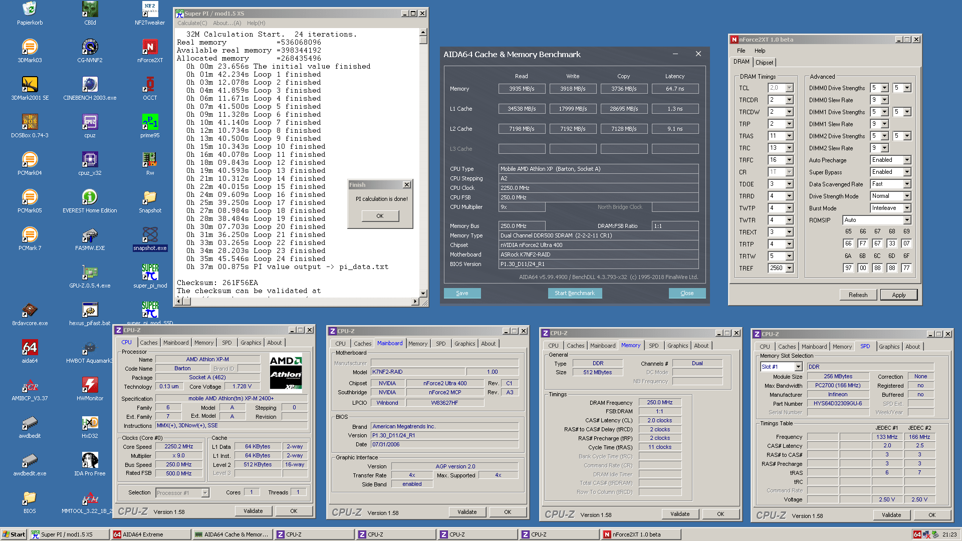The height and width of the screenshot is (541, 962).
Task: Open CINEBENCH 2003.exe icon
Action: (90, 89)
